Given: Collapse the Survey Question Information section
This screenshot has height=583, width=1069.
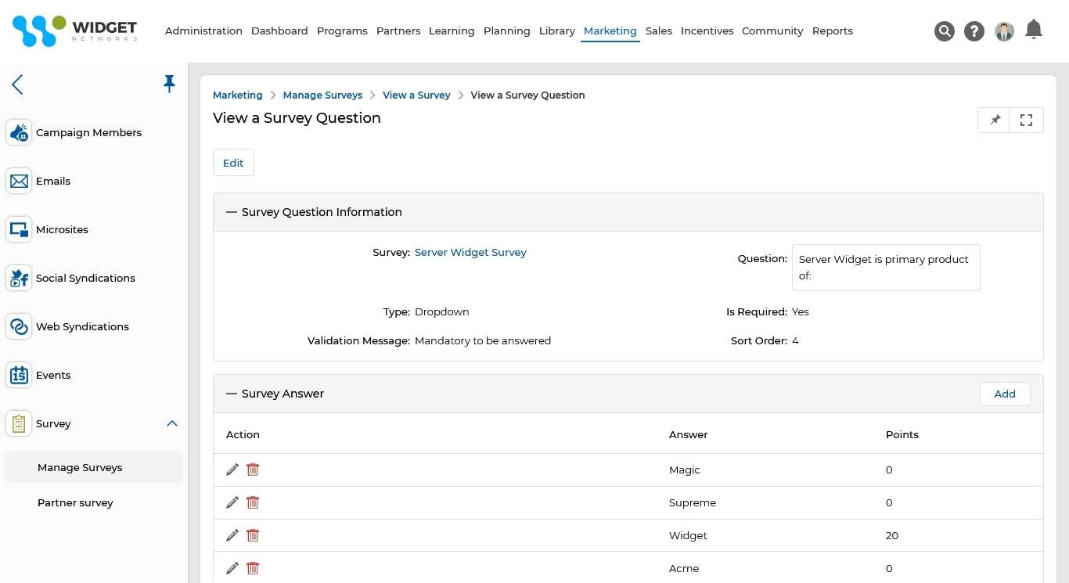Looking at the screenshot, I should tap(230, 211).
